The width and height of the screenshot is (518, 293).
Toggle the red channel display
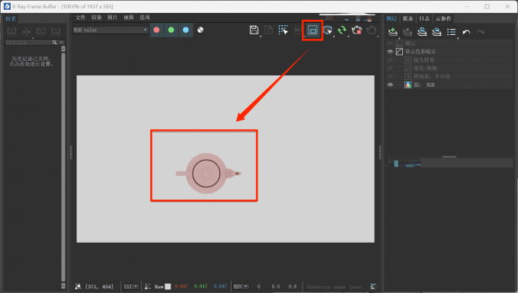coord(157,30)
